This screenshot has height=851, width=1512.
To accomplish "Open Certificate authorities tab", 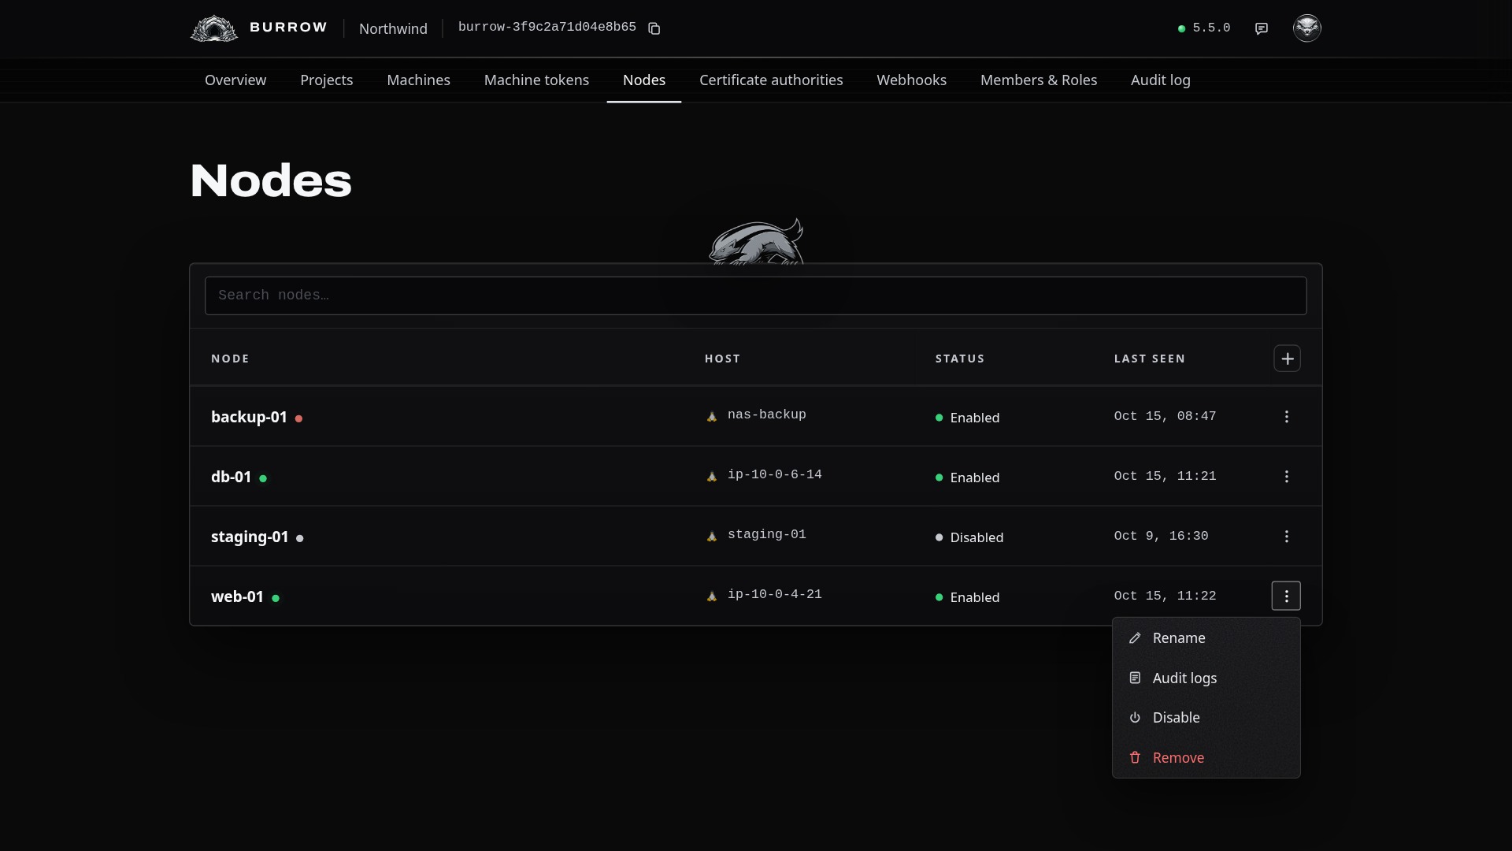I will coord(771,80).
